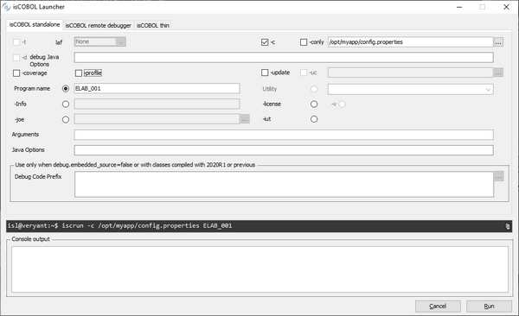The image size is (519, 316).
Task: Enable the -update checkbox
Action: [x=265, y=73]
